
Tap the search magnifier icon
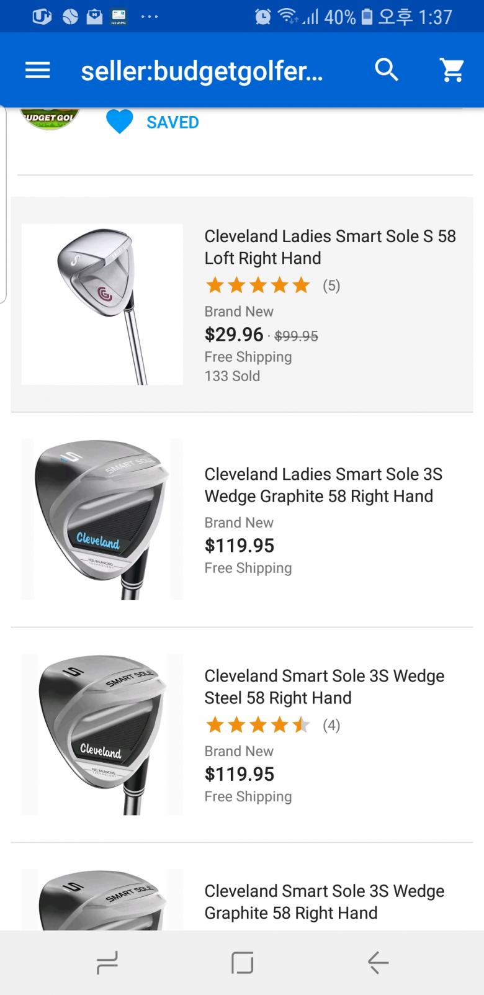click(387, 70)
